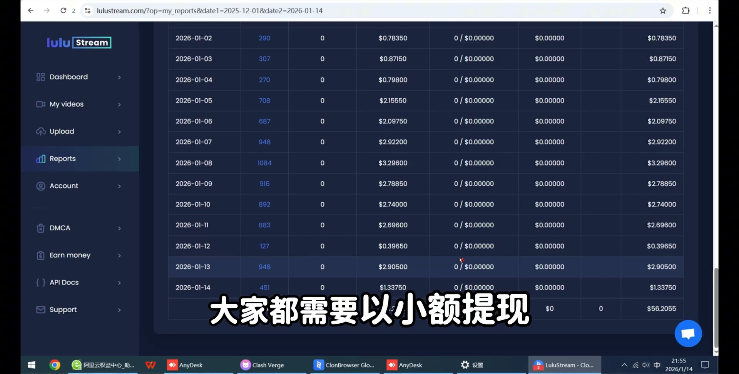Go back with browser back arrow
The height and width of the screenshot is (374, 739).
[31, 10]
